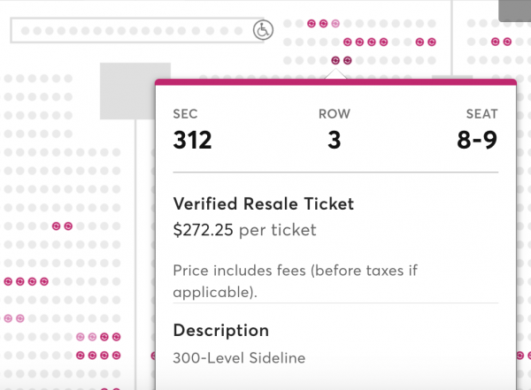531x390 pixels.
Task: Select second seat in the left-edge row of four pink seats
Action: (20, 281)
